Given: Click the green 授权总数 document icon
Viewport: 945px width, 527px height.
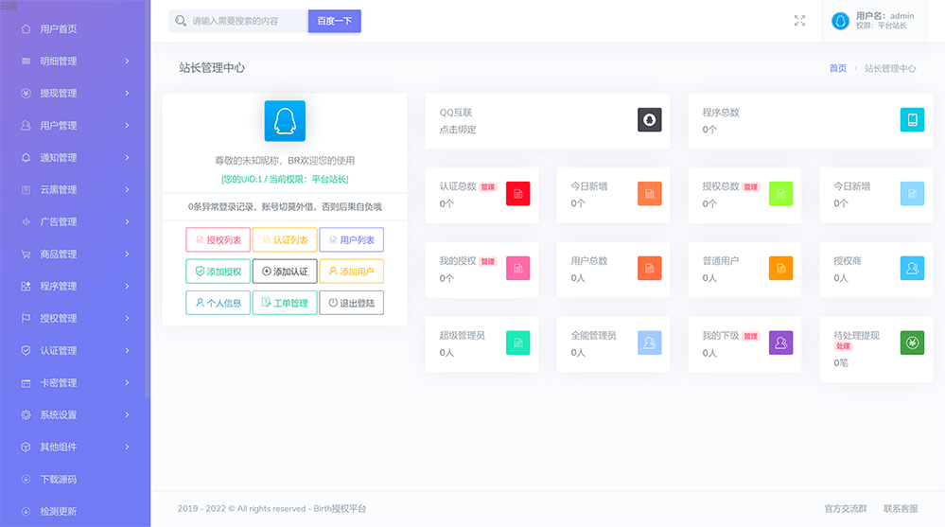Looking at the screenshot, I should 781,194.
